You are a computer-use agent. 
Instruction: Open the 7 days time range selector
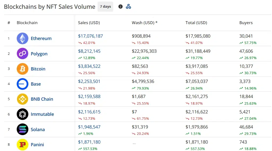pos(105,7)
